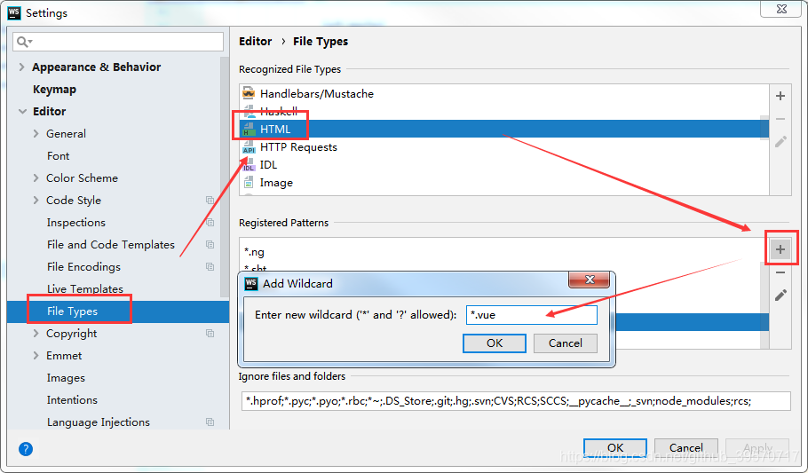
Task: Edit the selected recognized file type
Action: [x=780, y=142]
